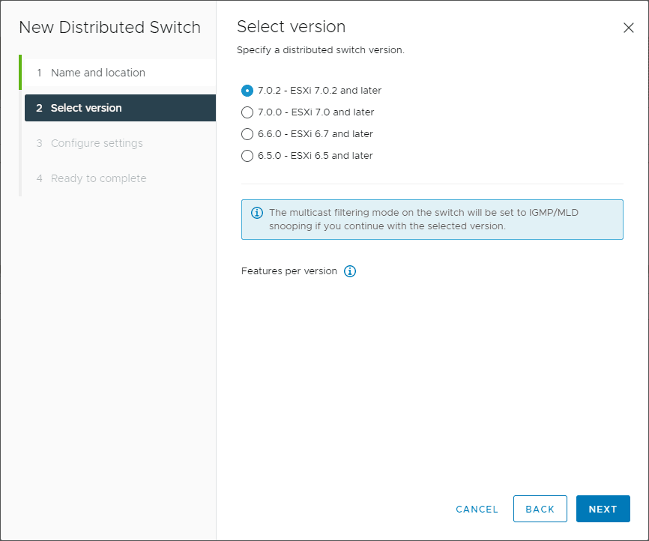Go to the Name and location step
Viewport: 649px width, 541px height.
tap(97, 73)
